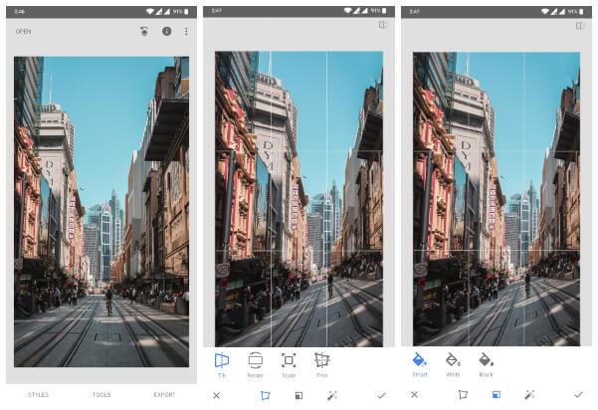The height and width of the screenshot is (410, 598).
Task: Open the edit stack layers icon
Action: pyautogui.click(x=144, y=31)
